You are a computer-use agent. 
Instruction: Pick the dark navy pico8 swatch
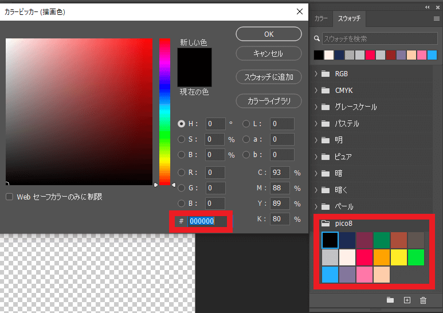[347, 240]
